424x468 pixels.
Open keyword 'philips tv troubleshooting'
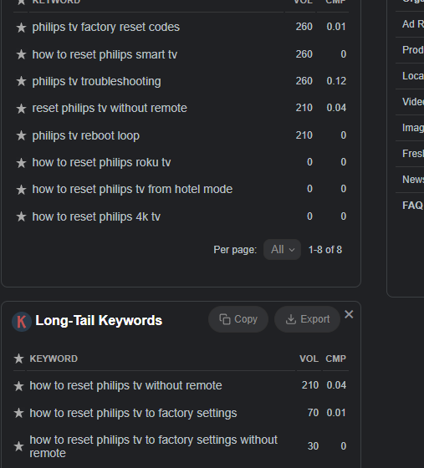click(96, 81)
